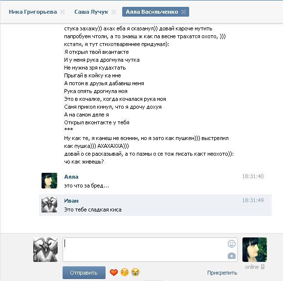Close the Ника Григорьева chat tab
The width and height of the screenshot is (283, 281).
(62, 12)
